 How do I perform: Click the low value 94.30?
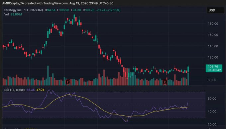point(77,10)
